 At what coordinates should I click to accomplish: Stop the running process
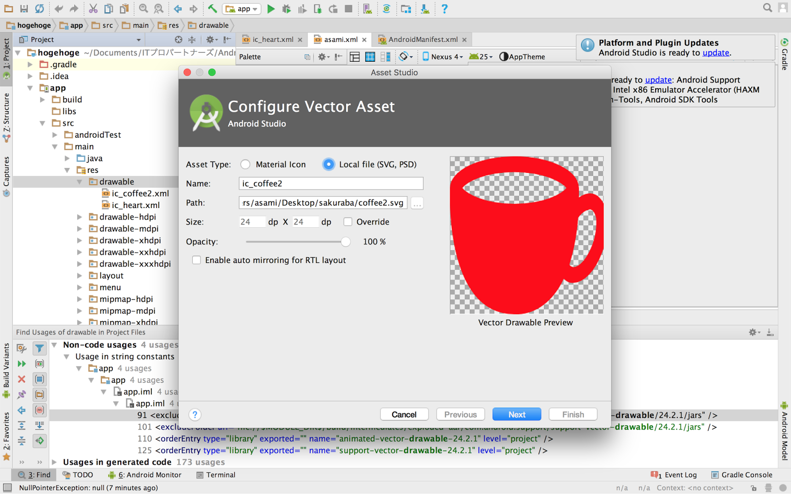[349, 8]
